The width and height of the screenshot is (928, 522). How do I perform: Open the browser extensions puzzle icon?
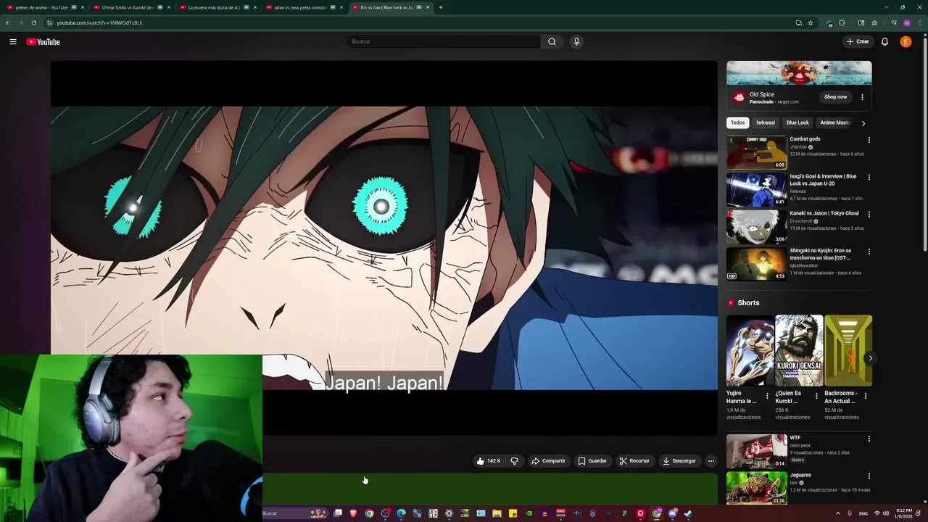(842, 22)
